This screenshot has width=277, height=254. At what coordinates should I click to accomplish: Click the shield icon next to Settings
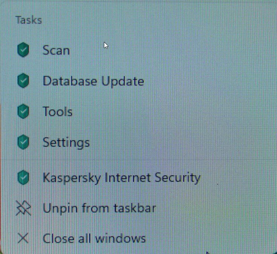tap(23, 142)
